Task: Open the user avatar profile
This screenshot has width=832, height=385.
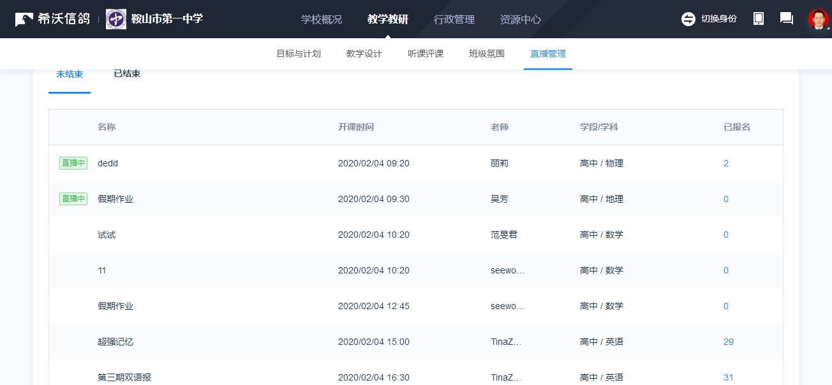Action: pyautogui.click(x=818, y=19)
